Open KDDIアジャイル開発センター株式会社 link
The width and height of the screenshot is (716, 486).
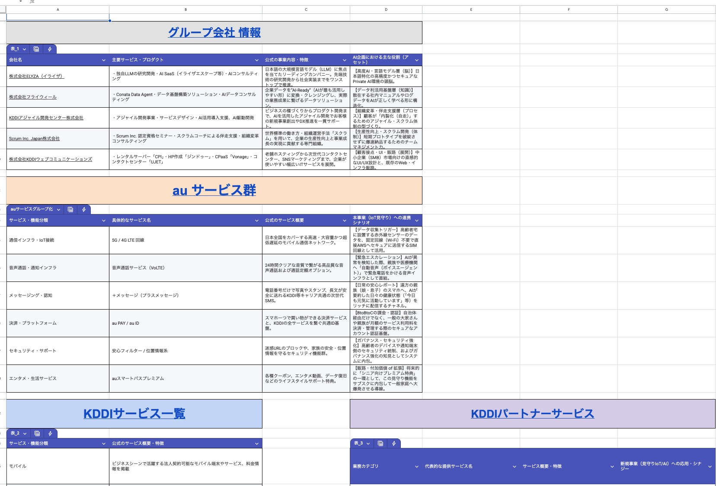click(x=46, y=118)
